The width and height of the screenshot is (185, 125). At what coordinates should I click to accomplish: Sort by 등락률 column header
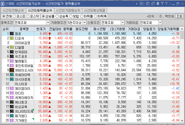click(68, 29)
